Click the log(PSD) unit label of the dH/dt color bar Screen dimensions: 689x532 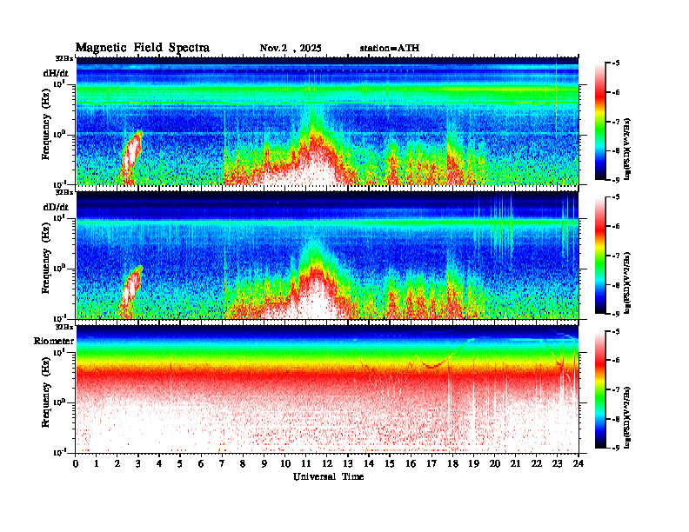(x=627, y=149)
